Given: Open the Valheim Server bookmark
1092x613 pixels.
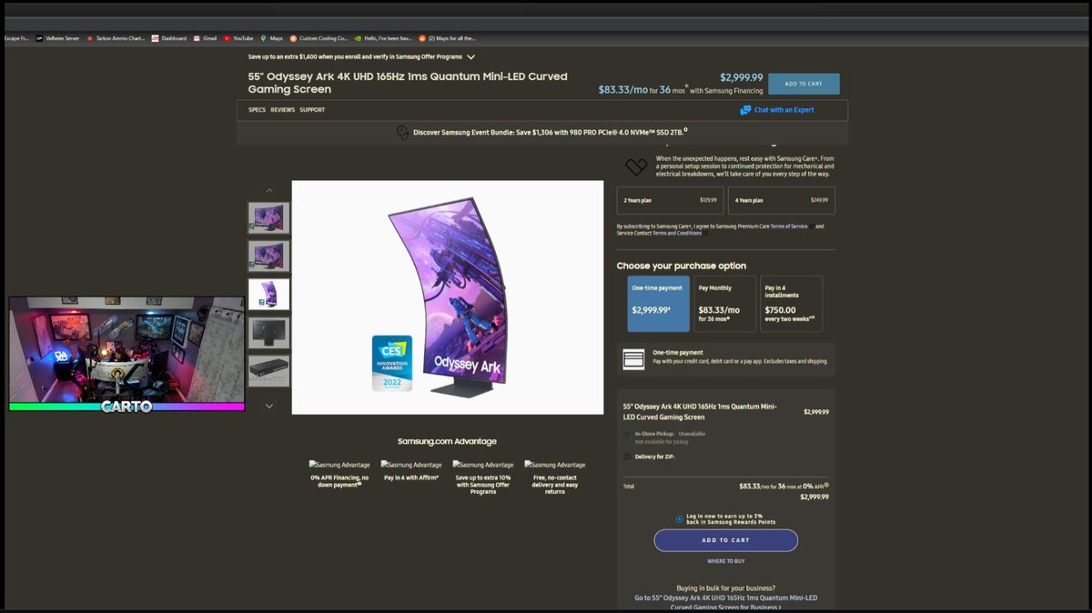Looking at the screenshot, I should click(57, 38).
